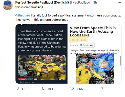Click the Google News button in image

click(87, 45)
